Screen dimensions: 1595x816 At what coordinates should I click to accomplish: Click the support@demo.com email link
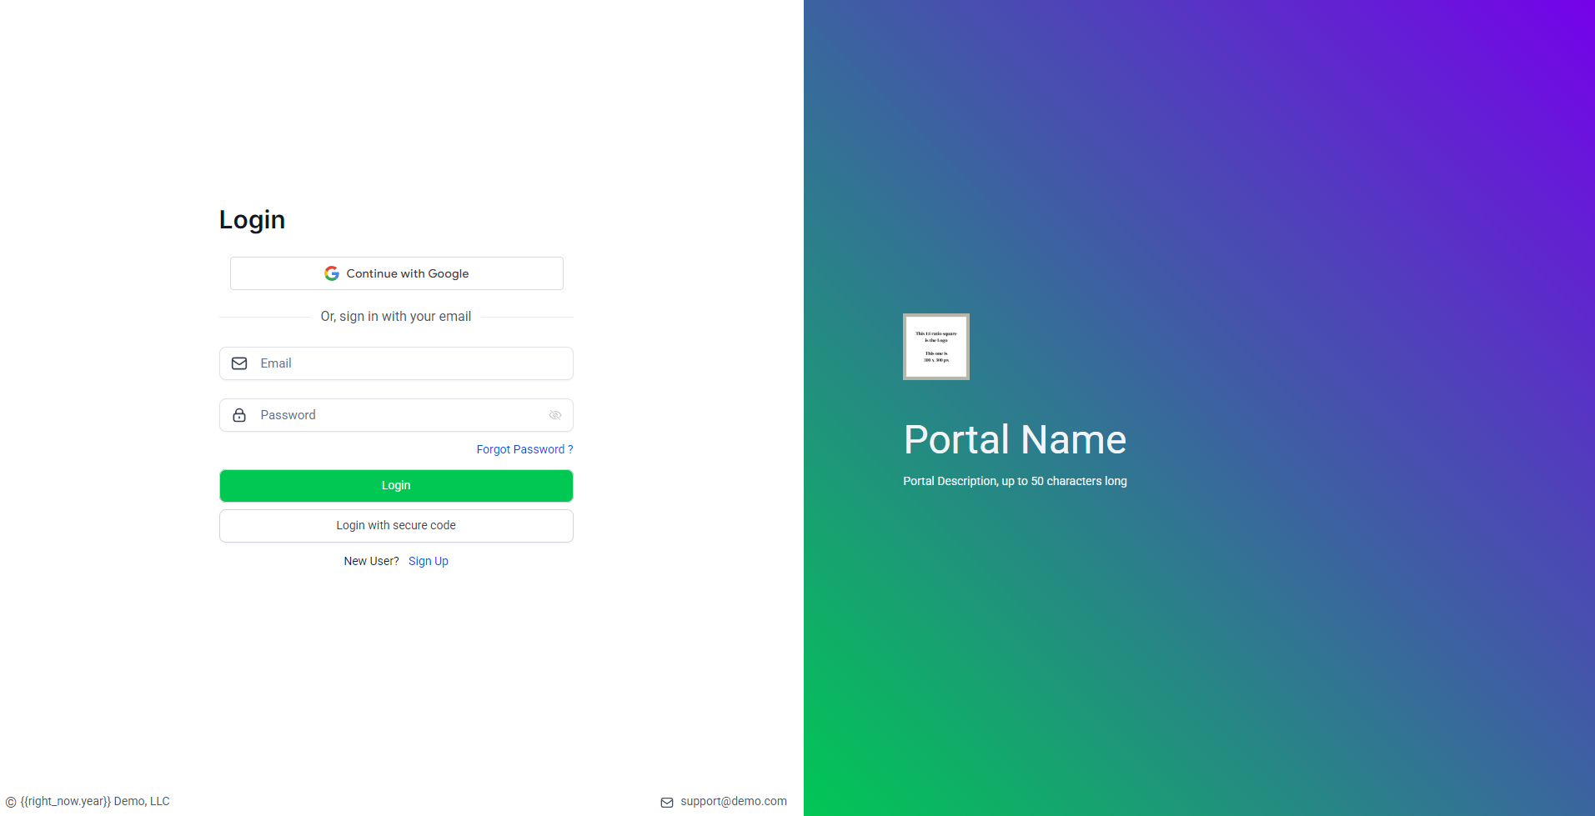point(733,801)
